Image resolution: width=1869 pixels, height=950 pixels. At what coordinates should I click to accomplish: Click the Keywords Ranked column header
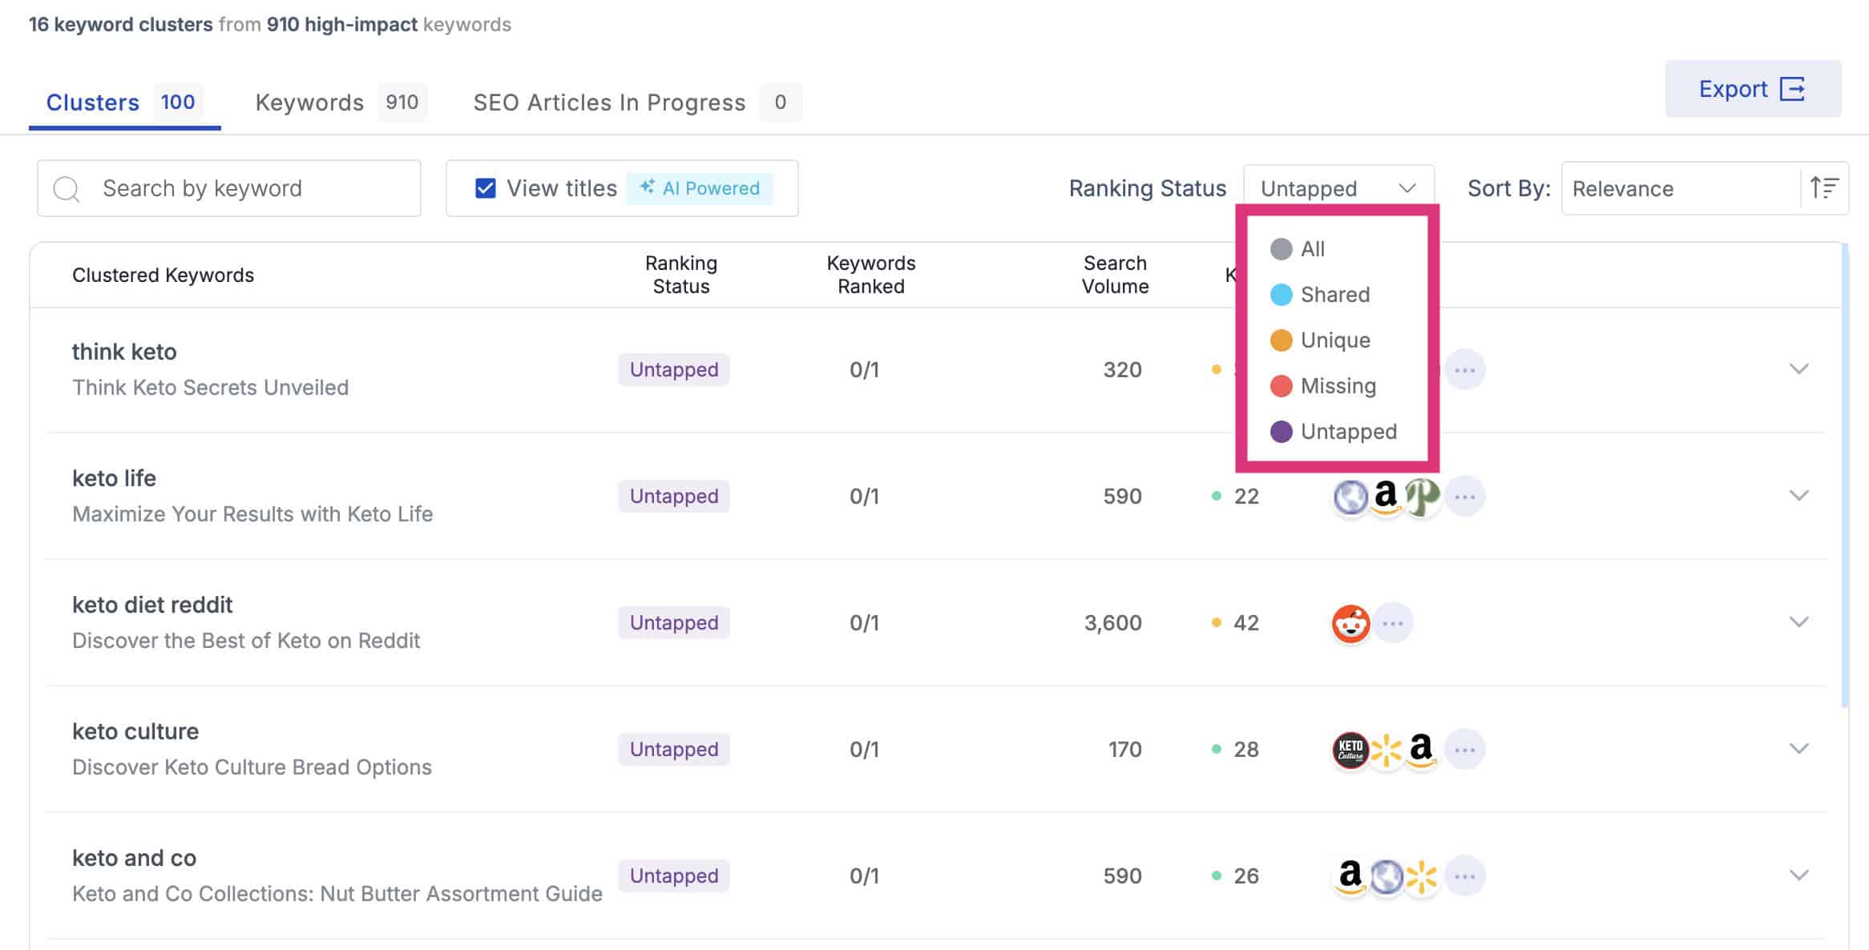[871, 275]
